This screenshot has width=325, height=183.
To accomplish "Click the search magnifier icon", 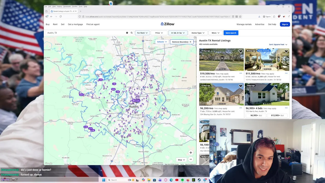I will click(x=132, y=33).
